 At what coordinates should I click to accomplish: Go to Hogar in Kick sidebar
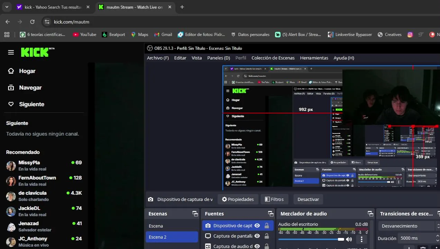coord(22,71)
